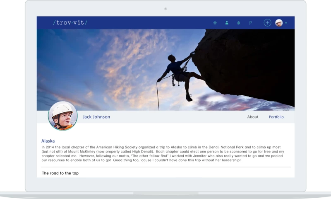Click the divider line below description

tap(165, 167)
